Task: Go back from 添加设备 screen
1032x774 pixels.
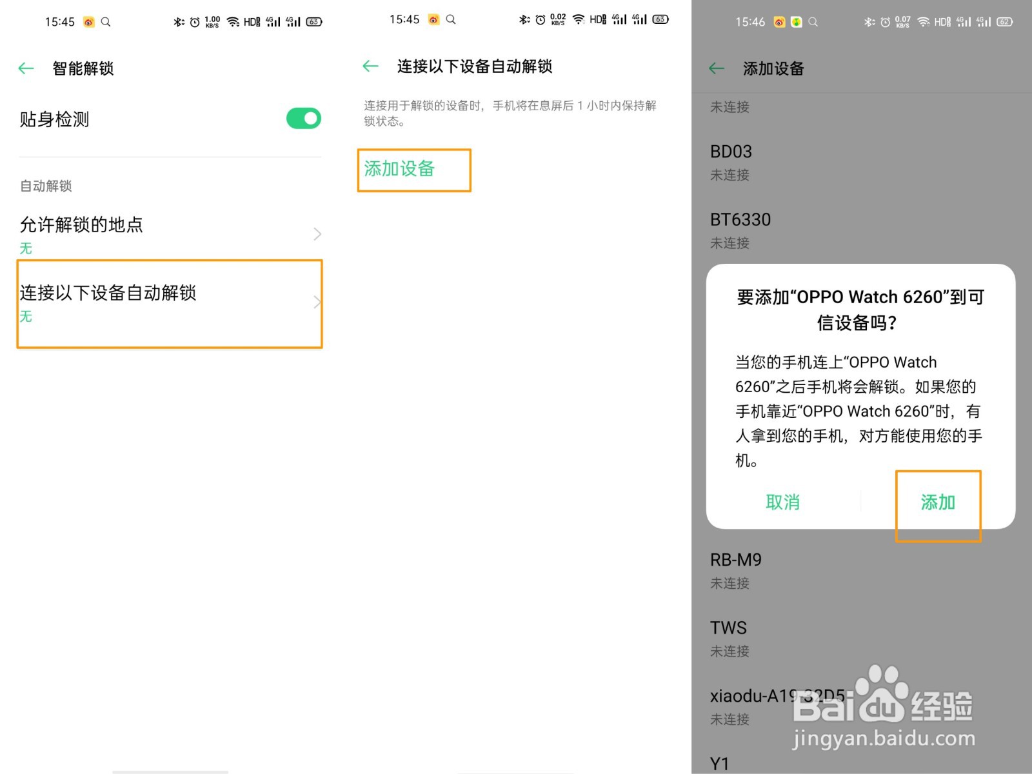Action: pyautogui.click(x=717, y=68)
